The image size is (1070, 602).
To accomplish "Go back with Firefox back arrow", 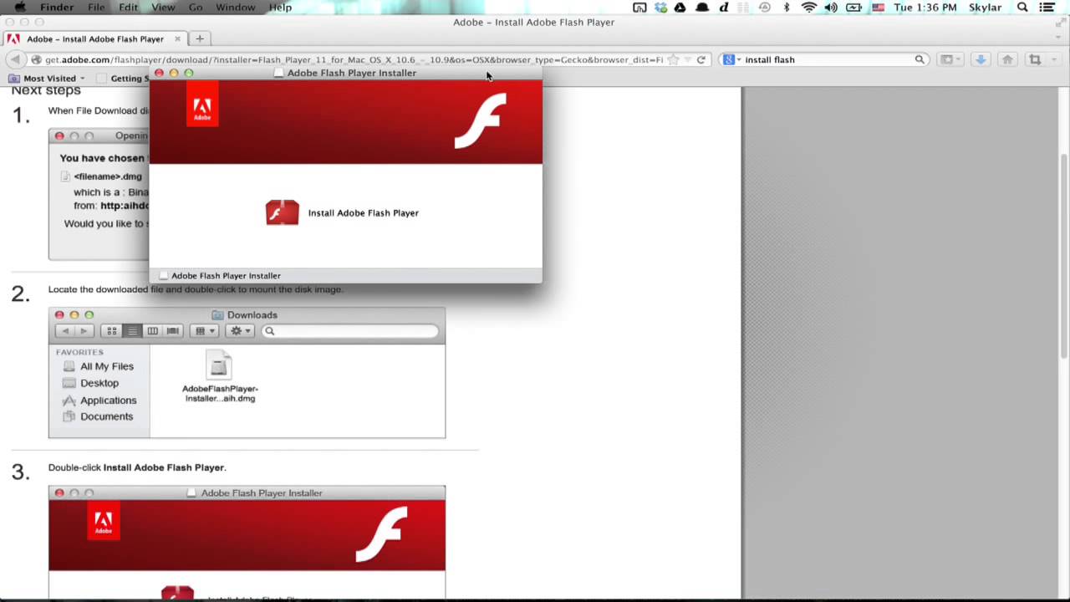I will [x=15, y=59].
